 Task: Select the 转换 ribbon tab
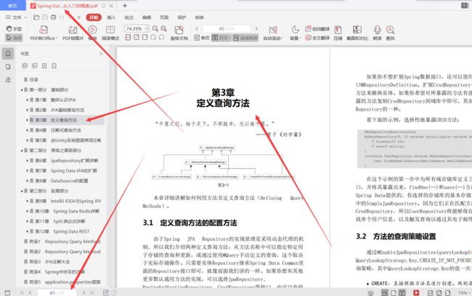pyautogui.click(x=199, y=17)
